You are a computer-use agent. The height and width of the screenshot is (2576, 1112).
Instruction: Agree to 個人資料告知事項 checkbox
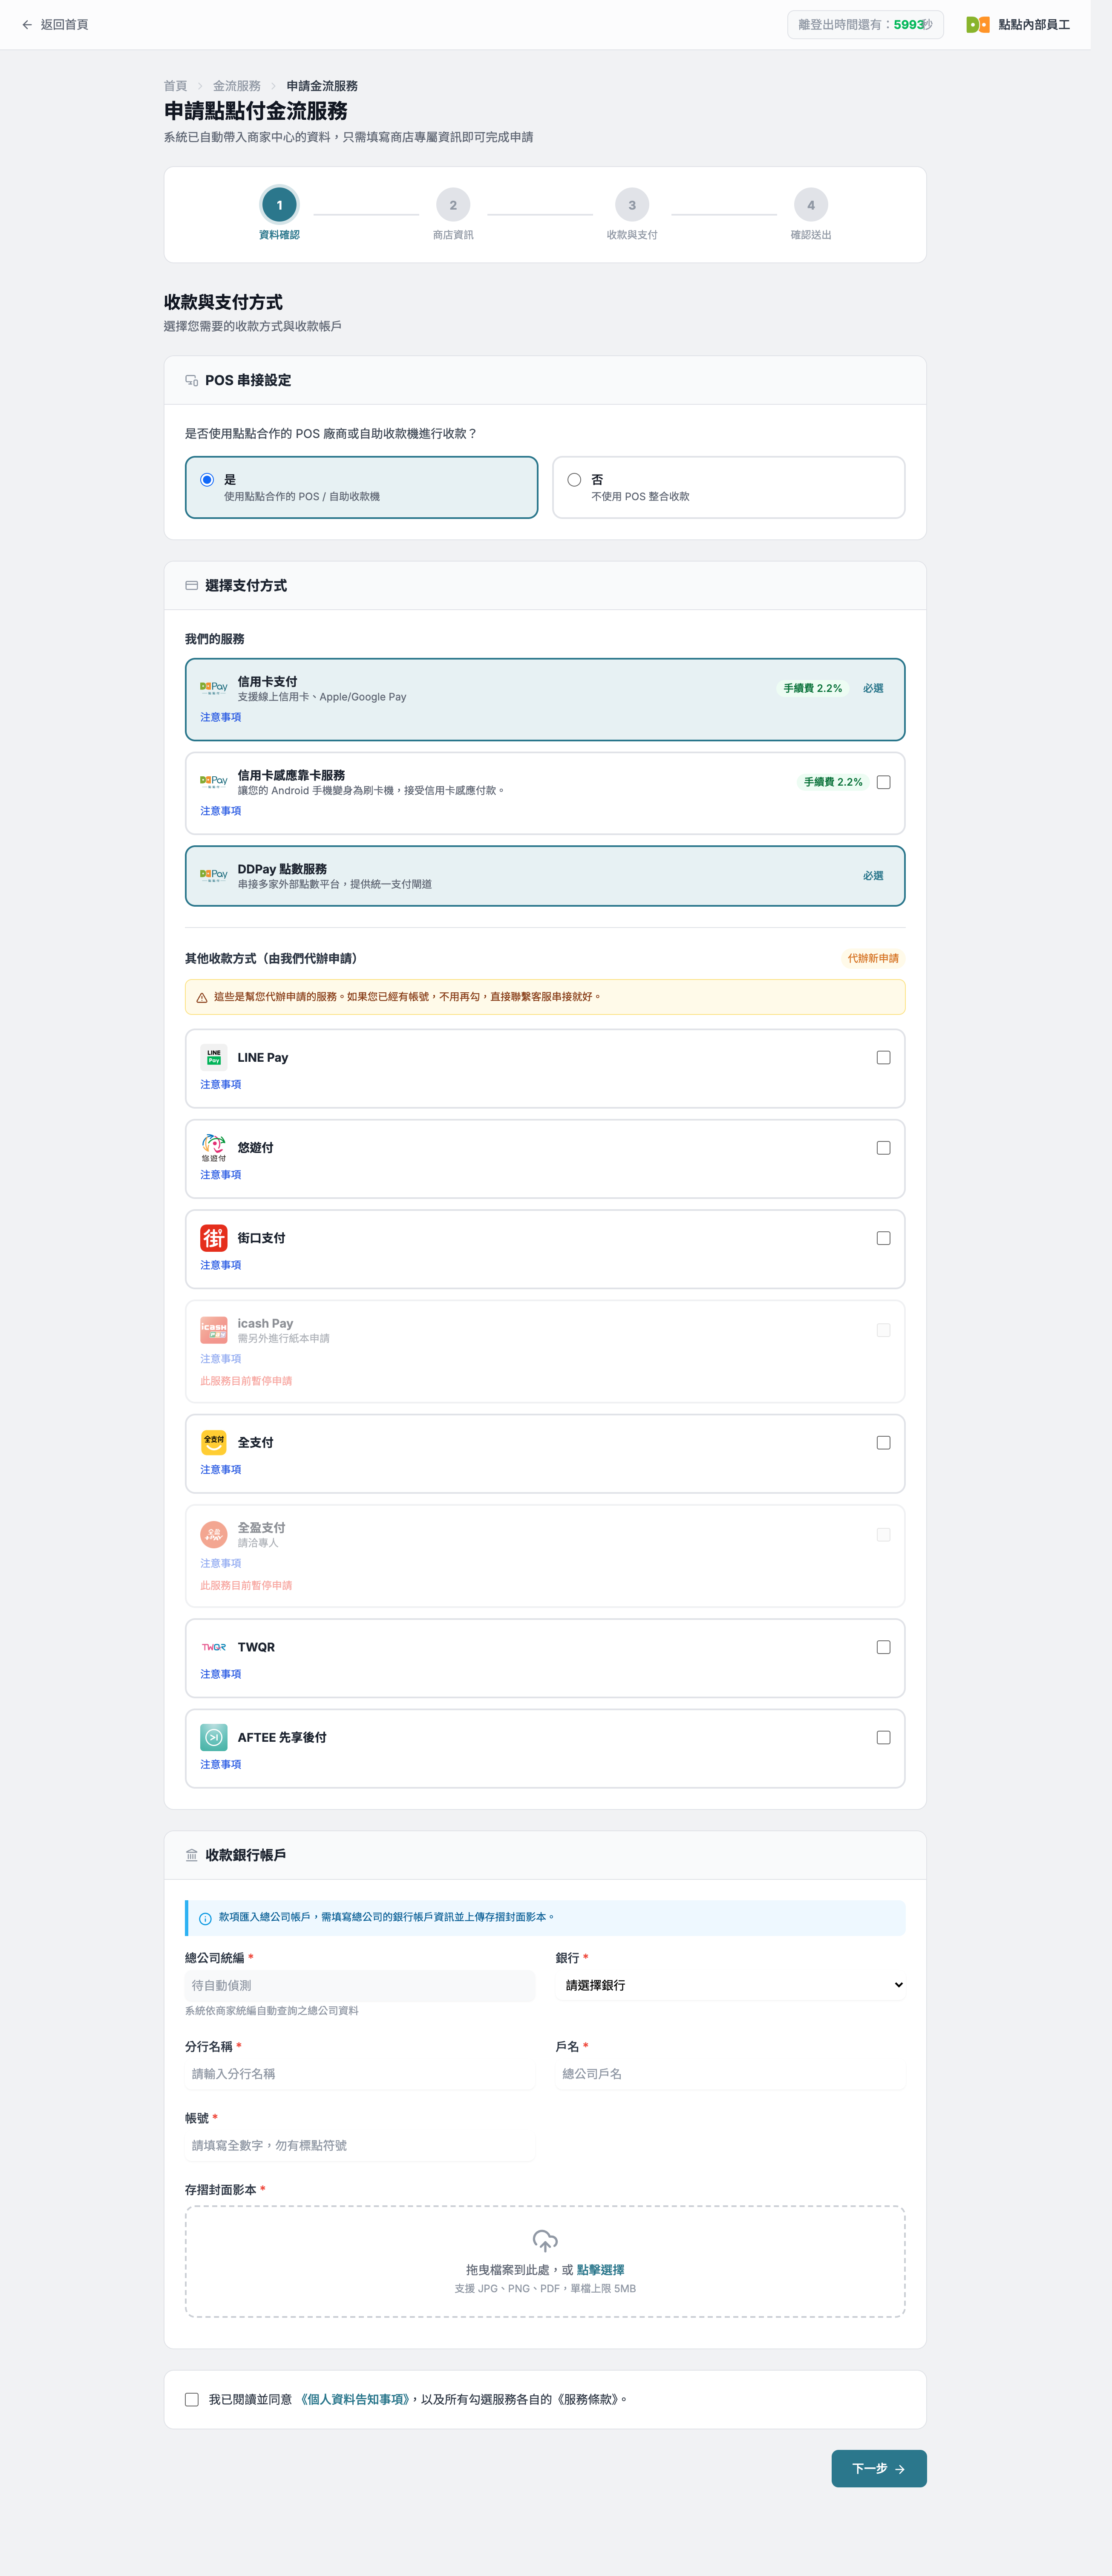[192, 2399]
